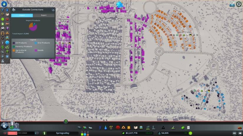Click the Agricultural Products legend swatch
The width and height of the screenshot is (243, 136).
point(14,50)
